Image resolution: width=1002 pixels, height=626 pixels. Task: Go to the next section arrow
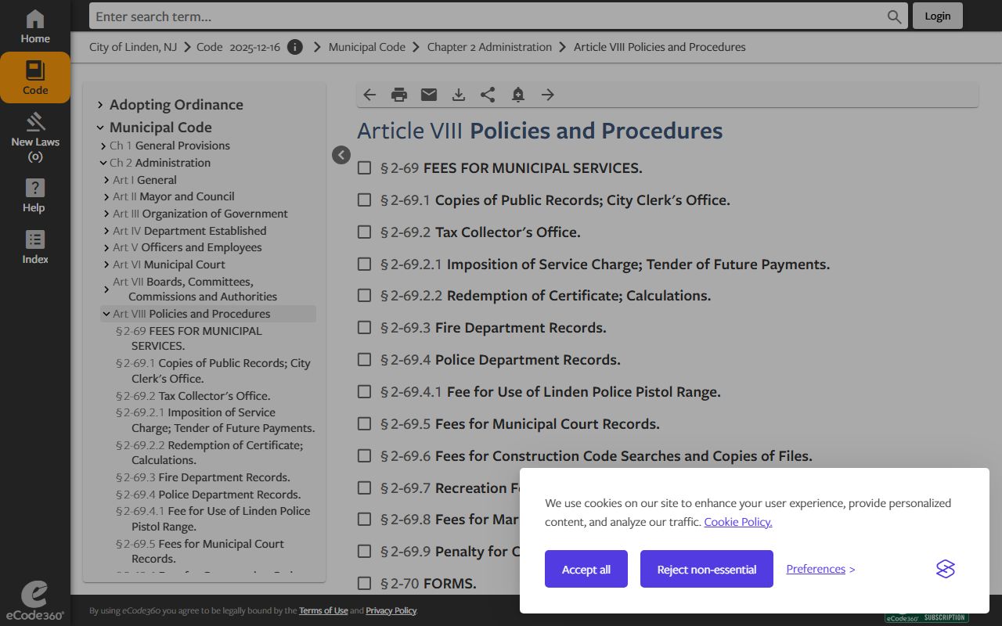[x=548, y=95]
